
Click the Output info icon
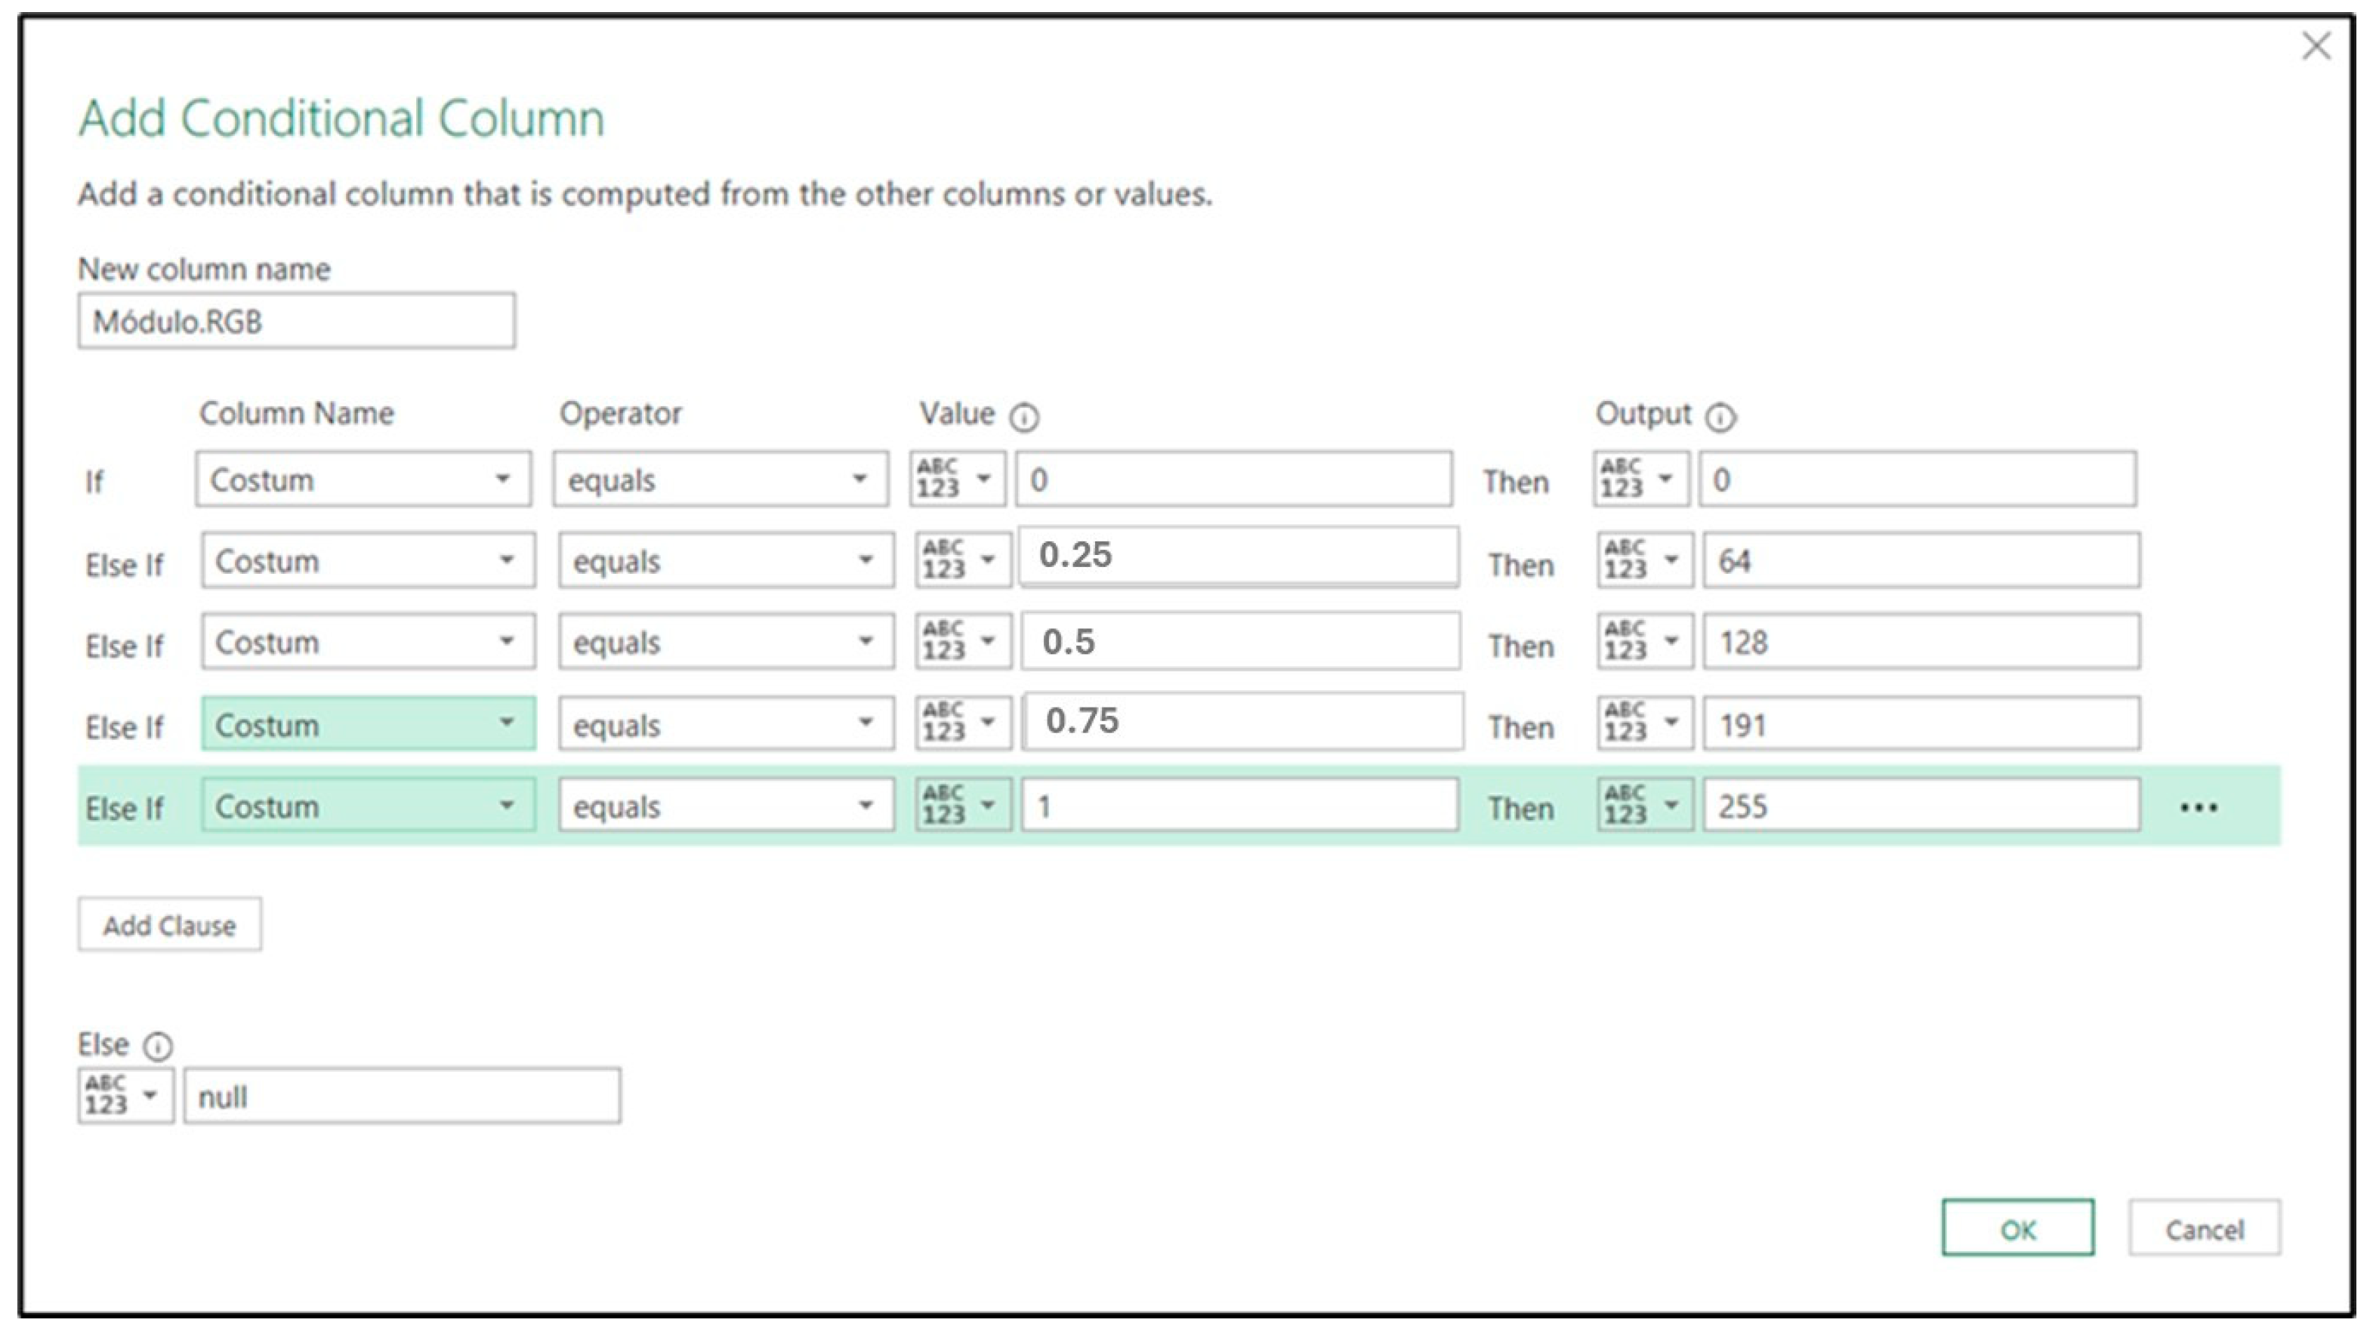(1719, 417)
